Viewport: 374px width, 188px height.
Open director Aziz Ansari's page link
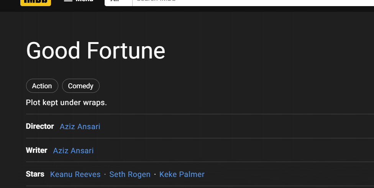tap(80, 126)
